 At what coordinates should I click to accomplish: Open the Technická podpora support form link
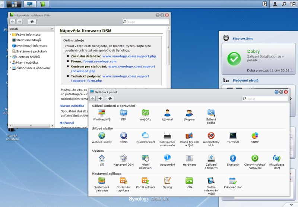click(x=110, y=79)
